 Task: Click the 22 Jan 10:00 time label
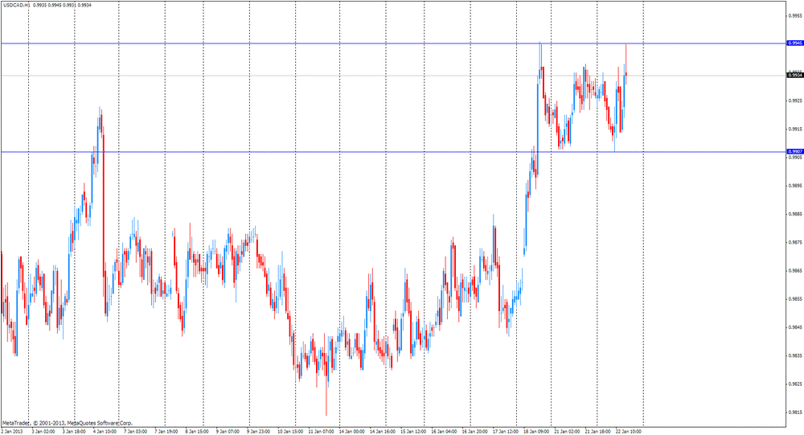pos(629,432)
